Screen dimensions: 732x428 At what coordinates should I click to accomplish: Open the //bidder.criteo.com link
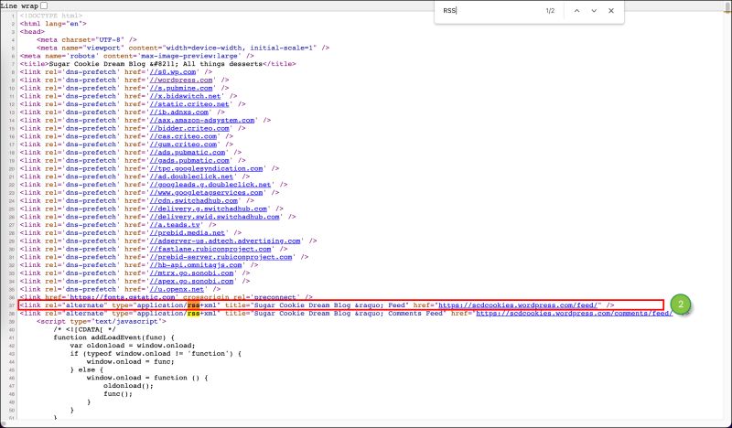(x=189, y=128)
